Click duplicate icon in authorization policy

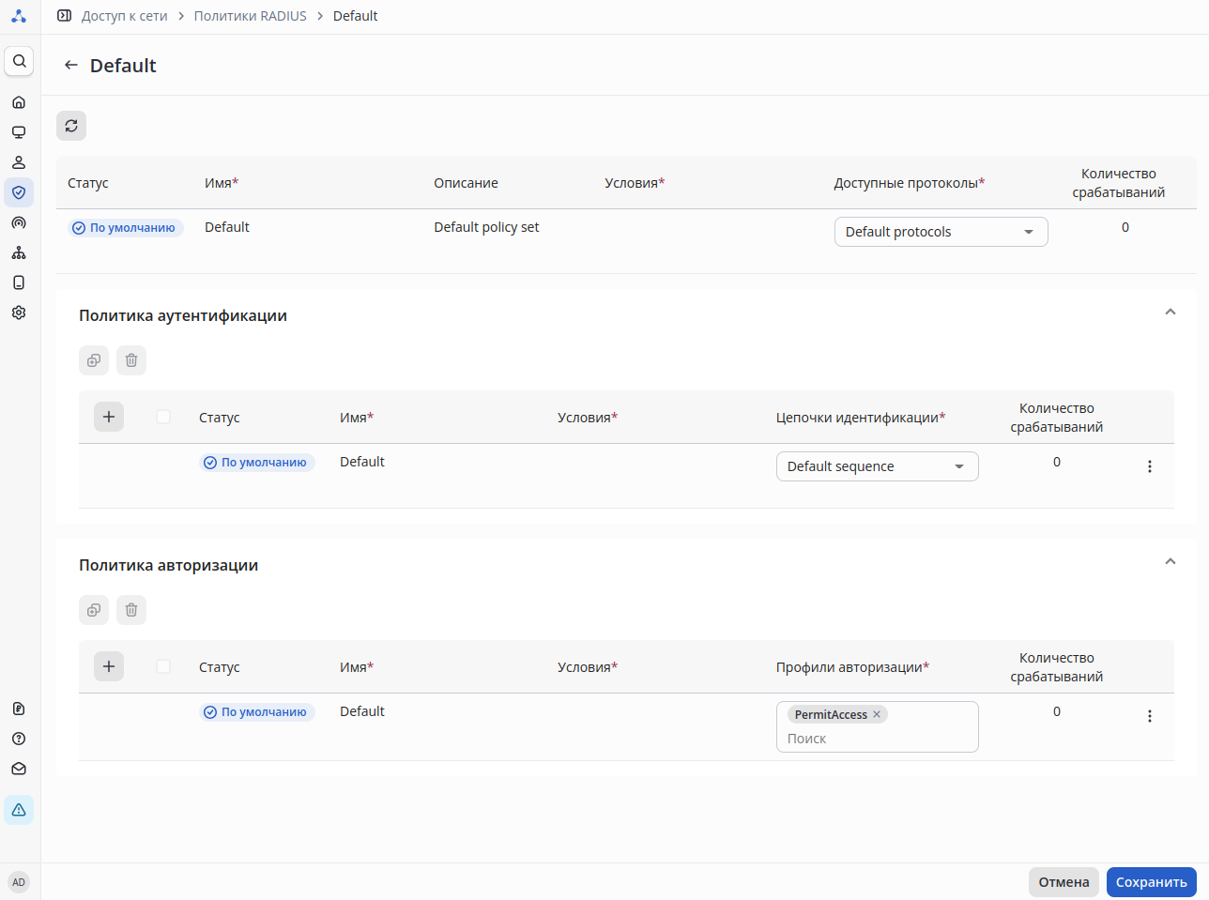coord(94,610)
